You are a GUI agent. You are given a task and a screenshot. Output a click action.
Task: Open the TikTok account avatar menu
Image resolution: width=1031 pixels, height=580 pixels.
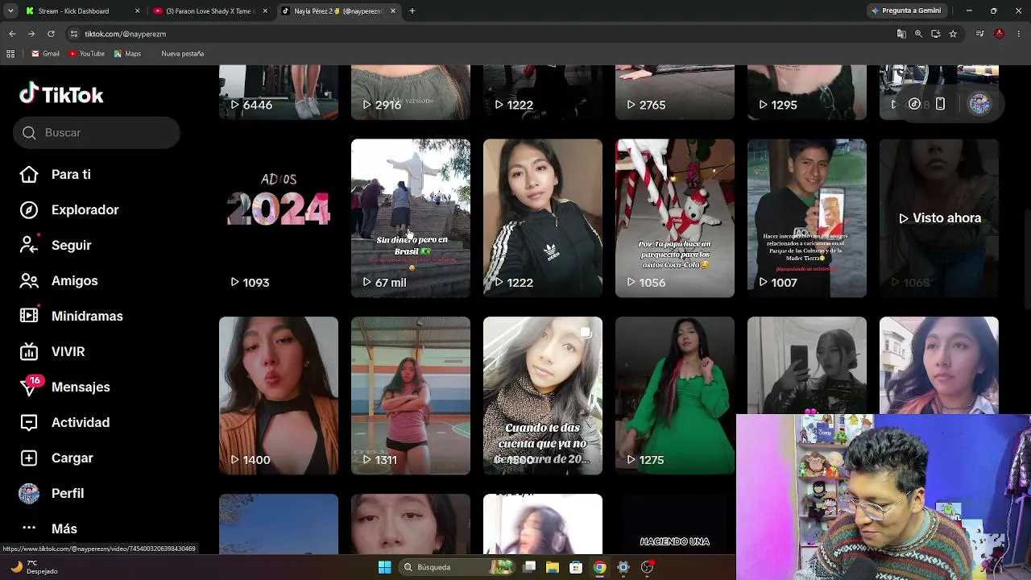[979, 104]
